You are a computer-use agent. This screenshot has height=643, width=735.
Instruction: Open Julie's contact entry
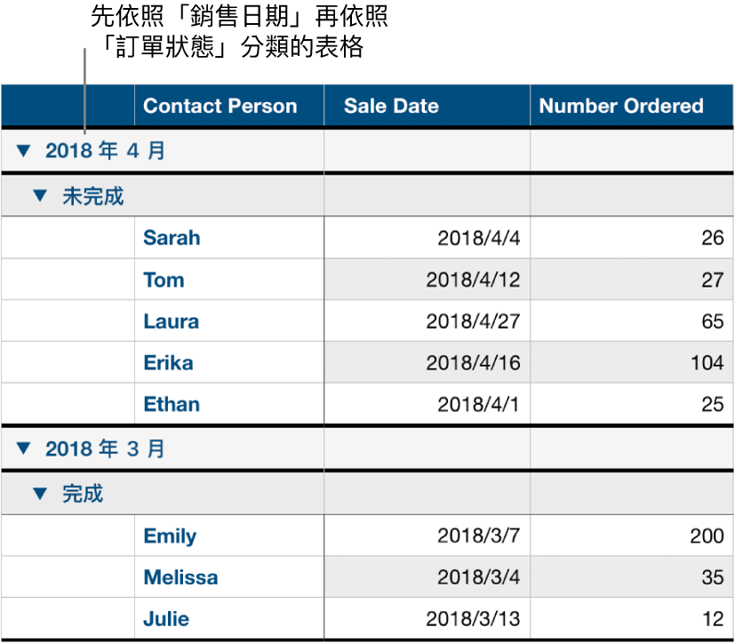tap(165, 619)
